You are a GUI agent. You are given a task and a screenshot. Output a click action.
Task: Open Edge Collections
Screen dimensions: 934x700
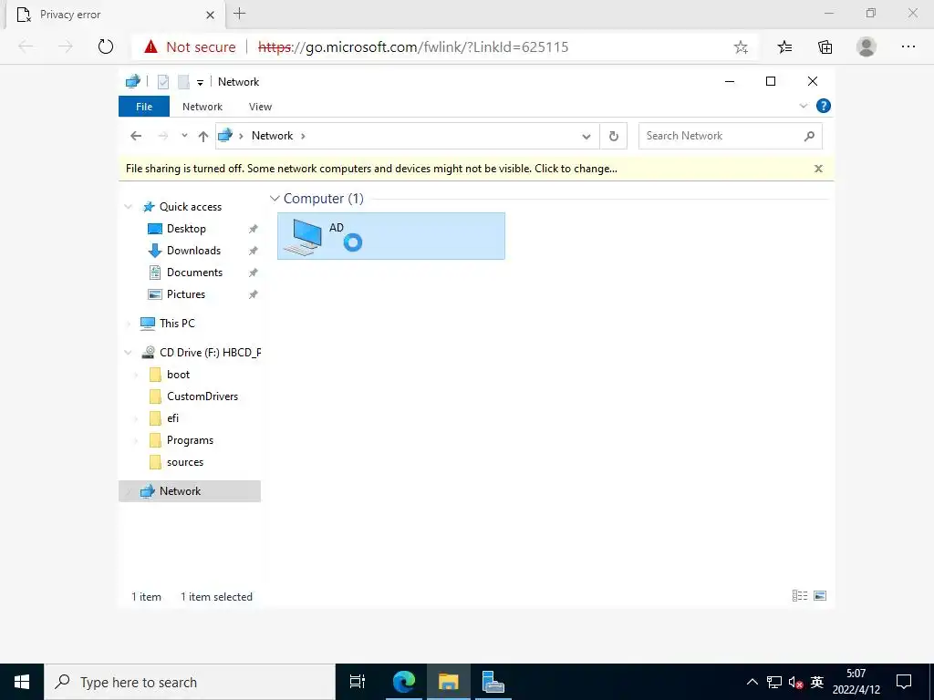(825, 46)
